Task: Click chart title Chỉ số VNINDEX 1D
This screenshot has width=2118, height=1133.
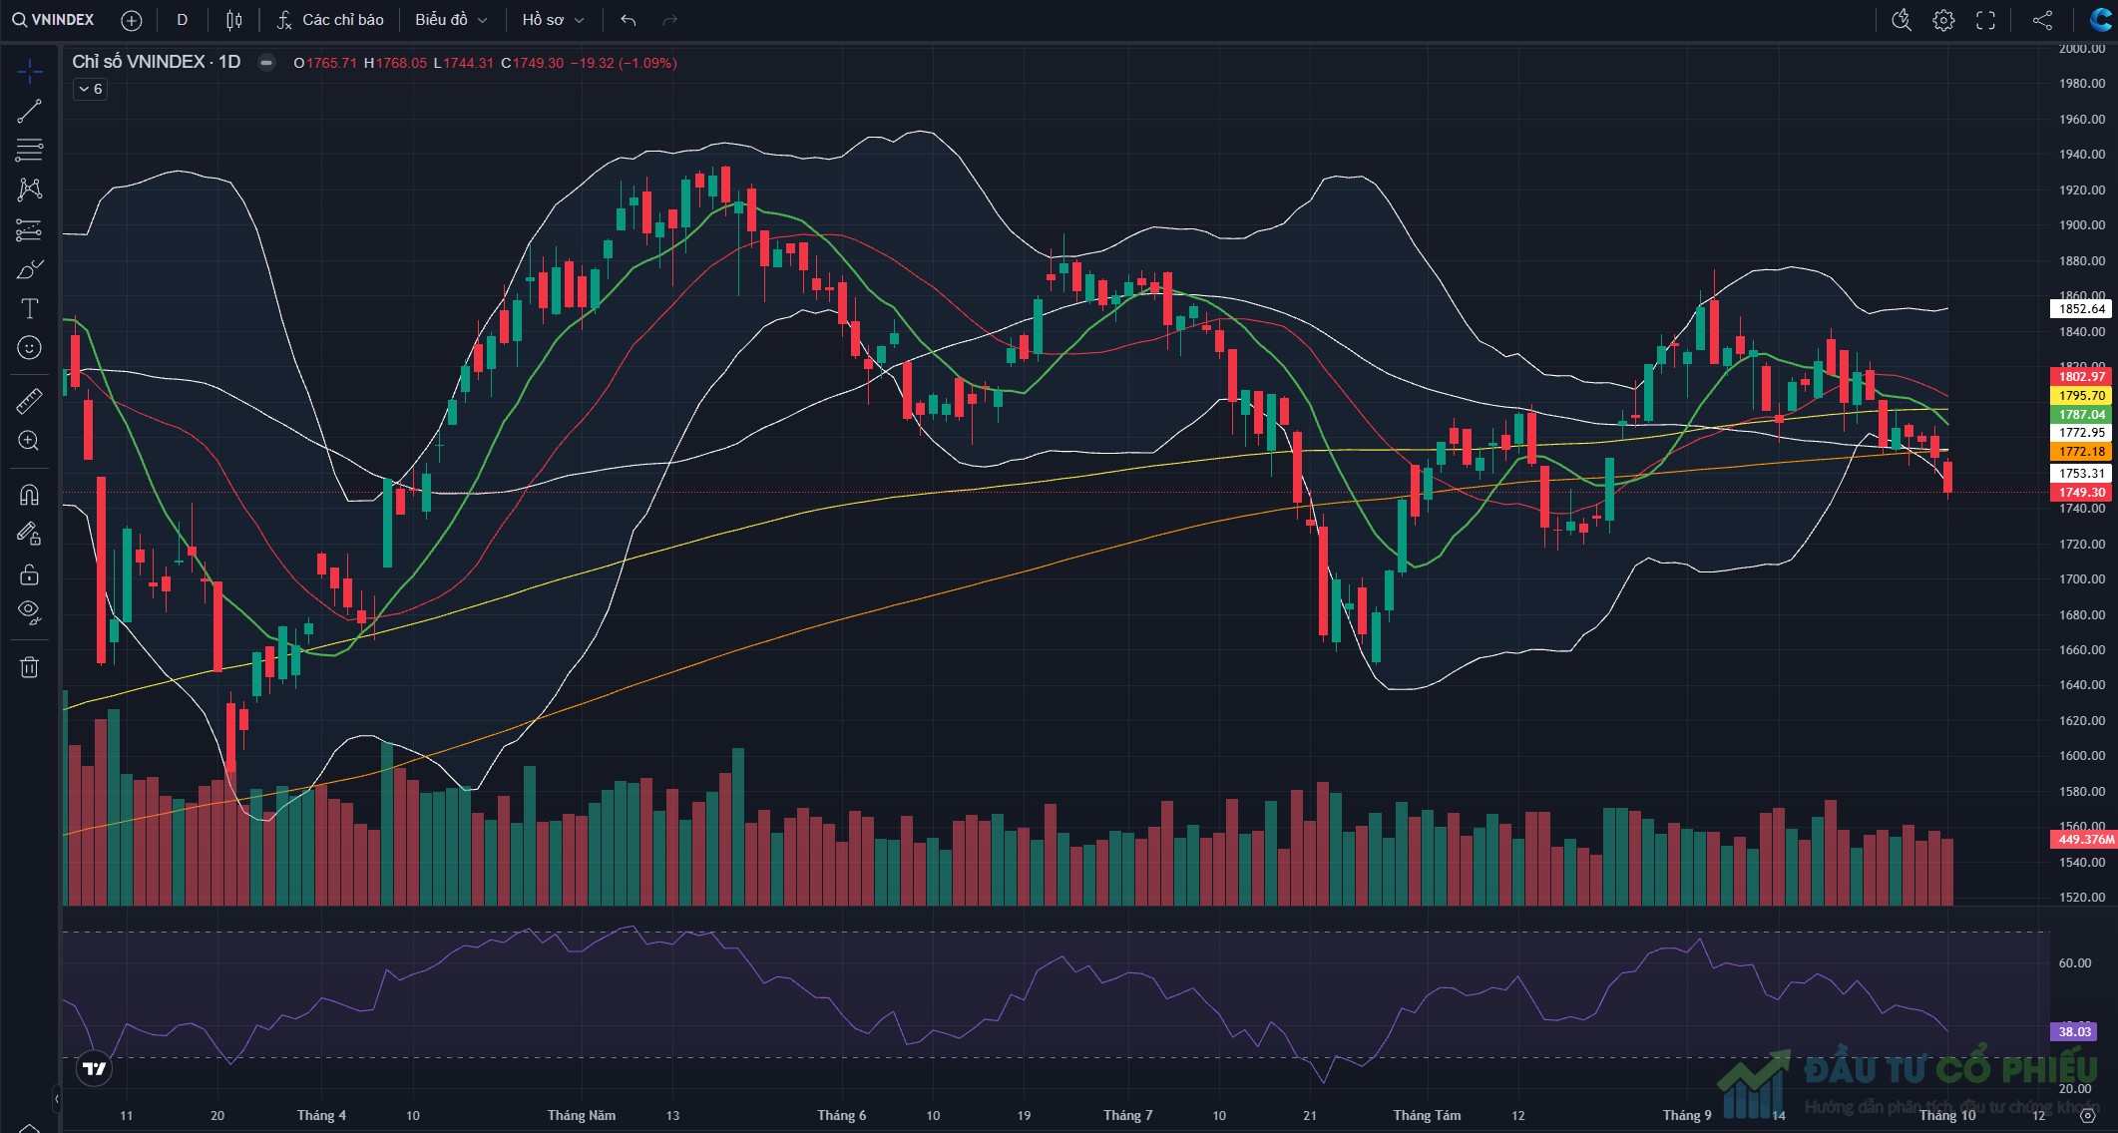Action: click(x=157, y=62)
